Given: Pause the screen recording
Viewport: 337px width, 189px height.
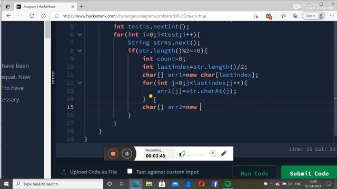Looking at the screenshot, I should pyautogui.click(x=127, y=154).
